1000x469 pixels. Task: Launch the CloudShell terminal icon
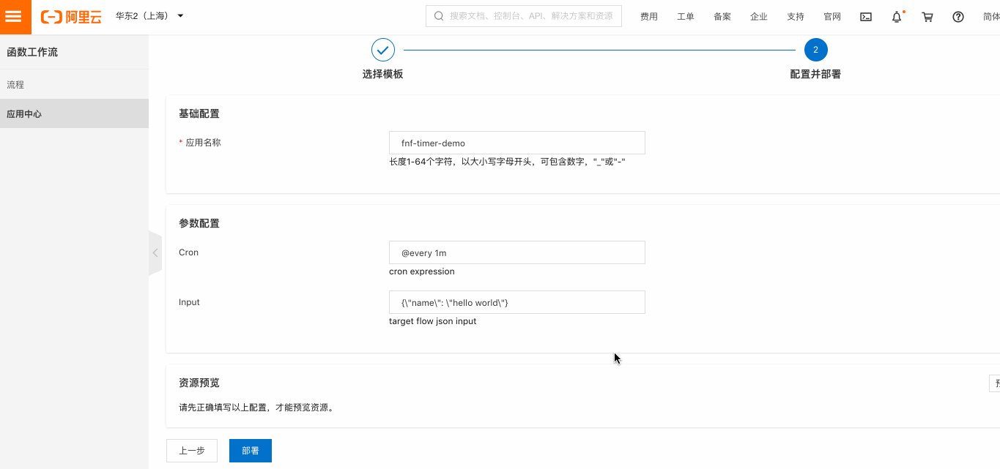pyautogui.click(x=865, y=16)
